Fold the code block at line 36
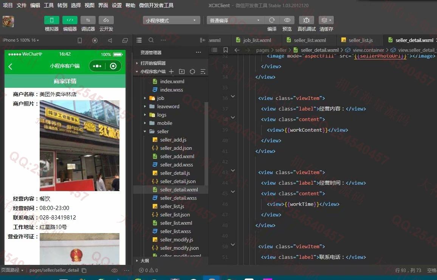 233,96
